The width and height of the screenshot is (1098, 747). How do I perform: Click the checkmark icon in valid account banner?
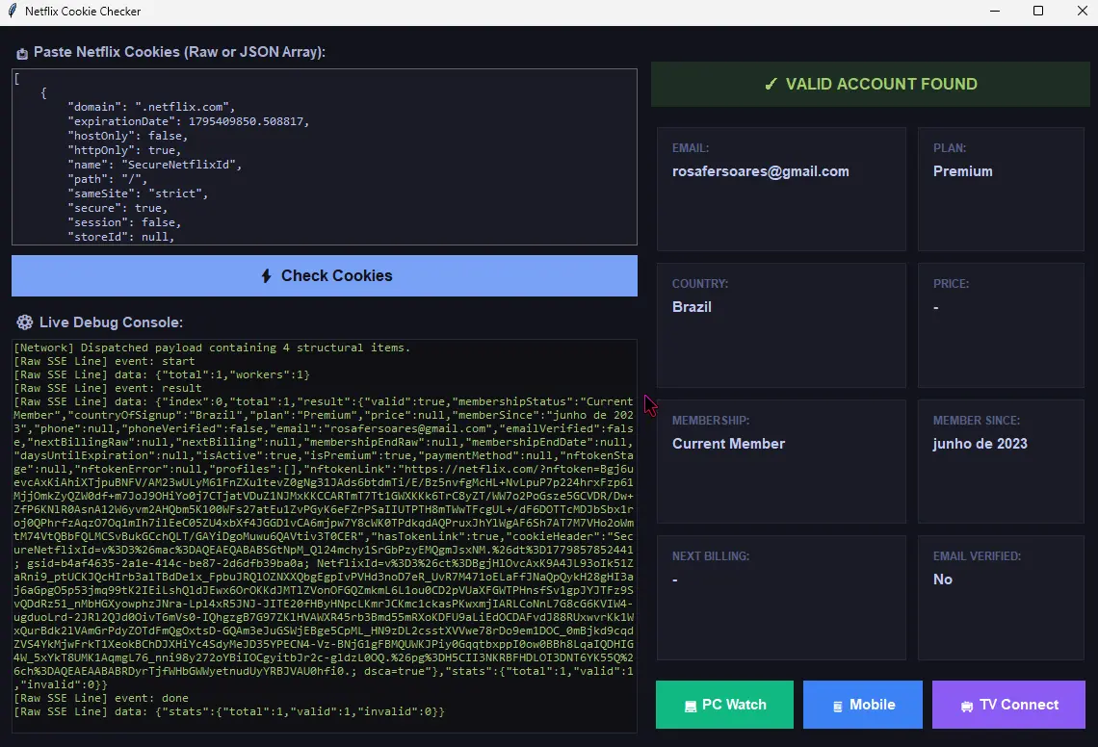771,84
